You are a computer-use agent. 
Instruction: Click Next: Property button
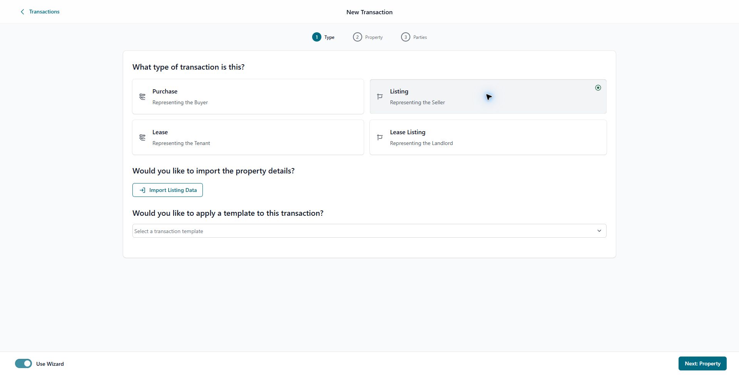coord(702,363)
